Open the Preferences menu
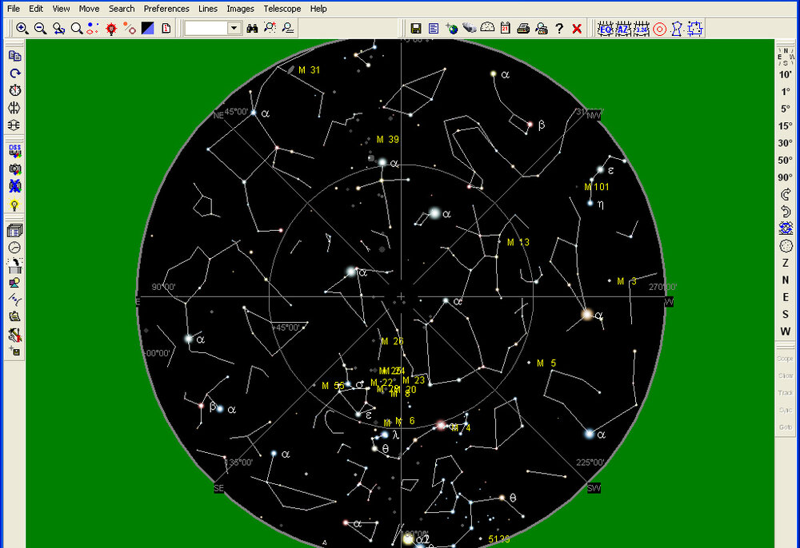The height and width of the screenshot is (548, 800). pos(166,9)
